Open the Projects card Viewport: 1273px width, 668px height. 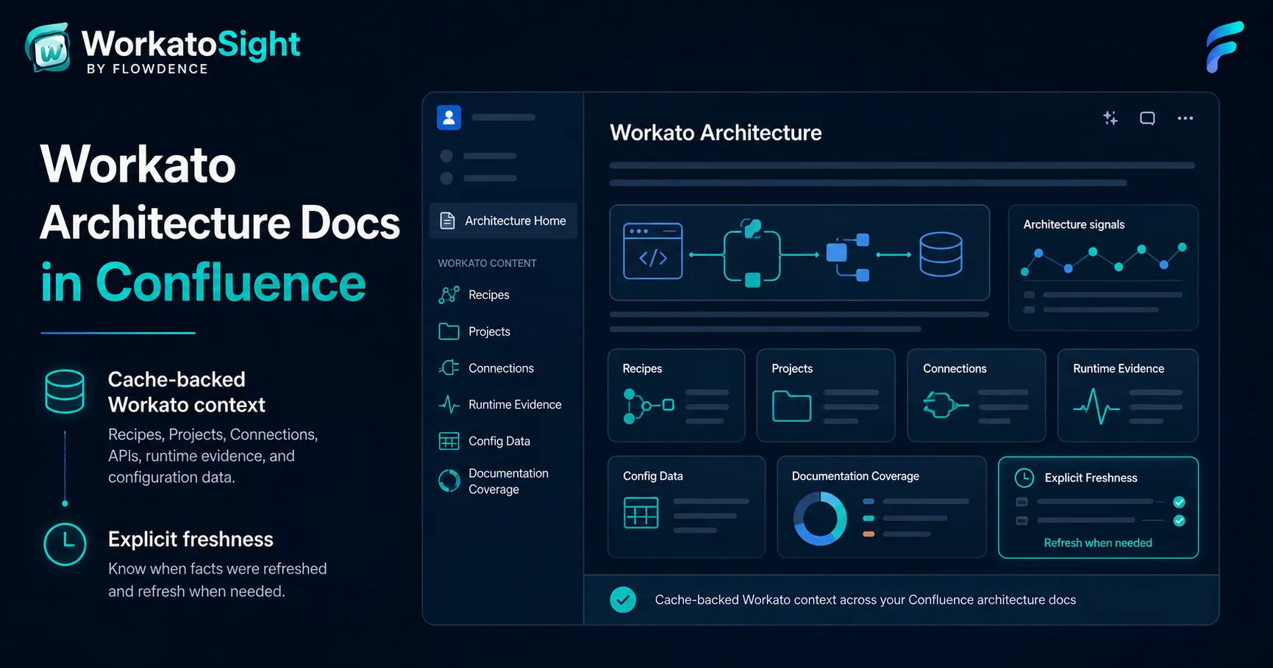pyautogui.click(x=826, y=395)
